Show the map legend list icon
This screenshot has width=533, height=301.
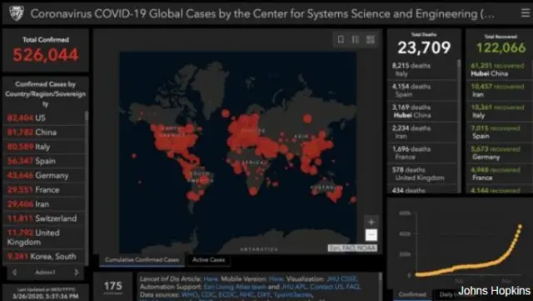click(x=356, y=39)
